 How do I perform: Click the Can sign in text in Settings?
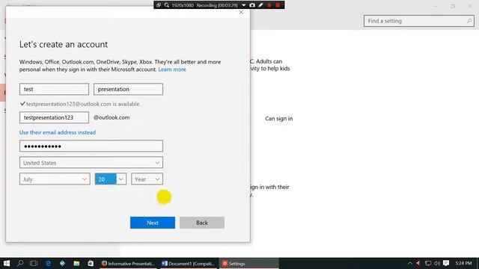point(279,118)
